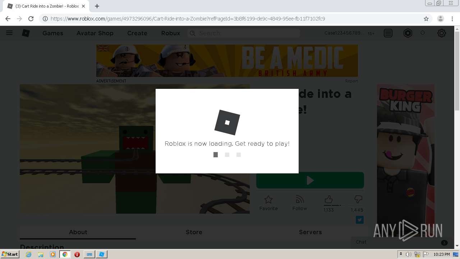Image resolution: width=460 pixels, height=259 pixels.
Task: Reload the Roblox page
Action: pos(31,19)
